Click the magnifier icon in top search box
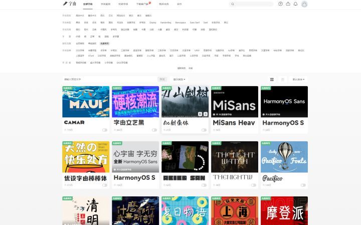 233,4
